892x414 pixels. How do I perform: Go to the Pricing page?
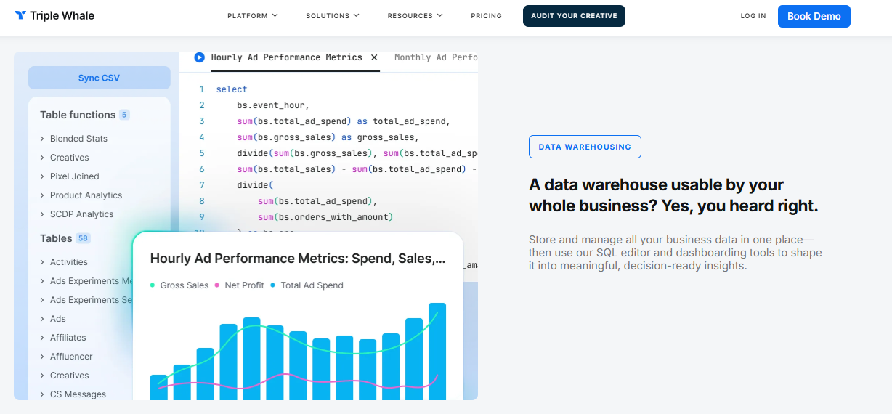pos(486,16)
